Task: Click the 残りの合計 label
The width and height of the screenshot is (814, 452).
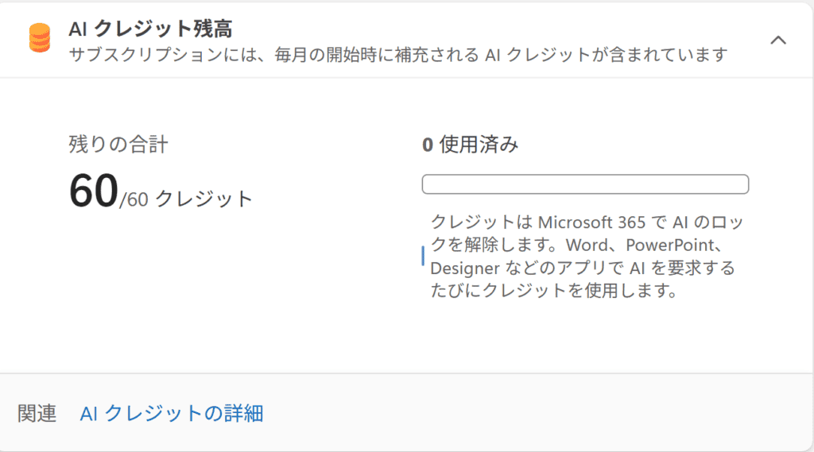Action: (118, 144)
